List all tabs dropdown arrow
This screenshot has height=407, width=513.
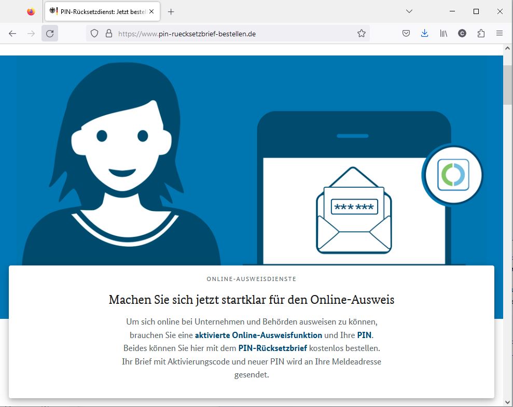[x=409, y=11]
